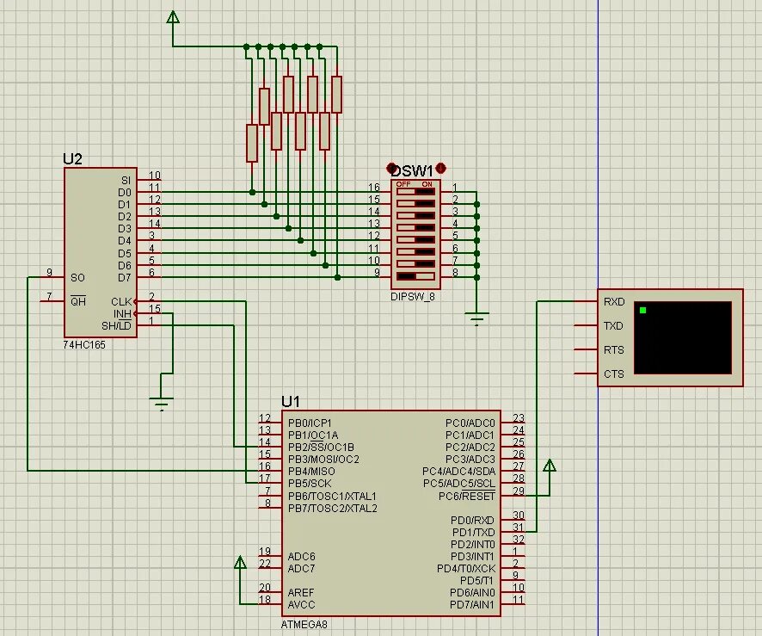Click the PB6/TOSC1/XTAL1 pin label

pyautogui.click(x=332, y=497)
